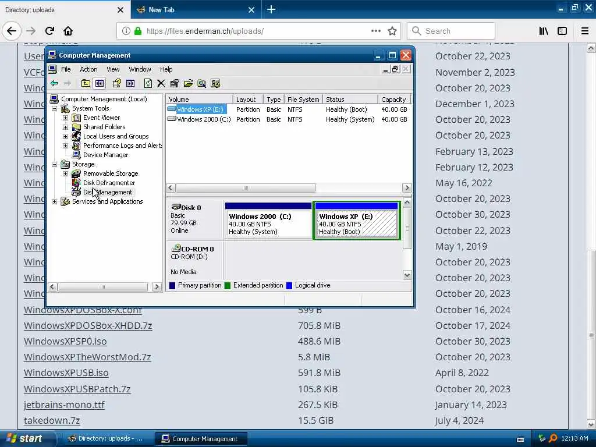Click the Firefox Back arrow button
Image resolution: width=596 pixels, height=447 pixels.
point(12,31)
